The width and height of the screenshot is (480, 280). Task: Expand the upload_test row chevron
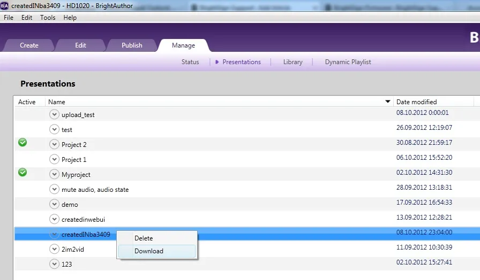click(54, 114)
